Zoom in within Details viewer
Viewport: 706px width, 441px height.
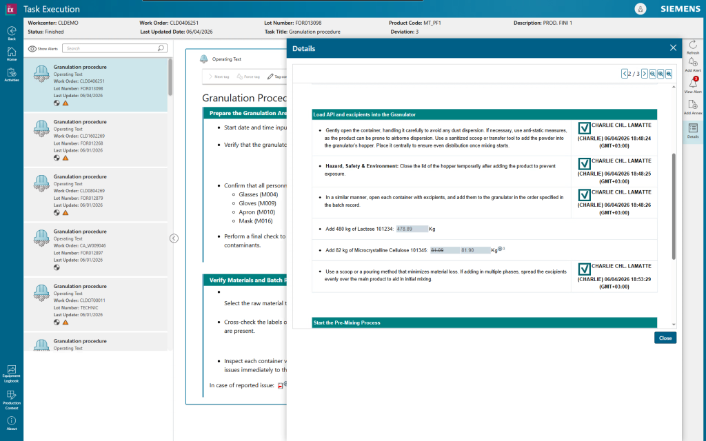(x=660, y=74)
